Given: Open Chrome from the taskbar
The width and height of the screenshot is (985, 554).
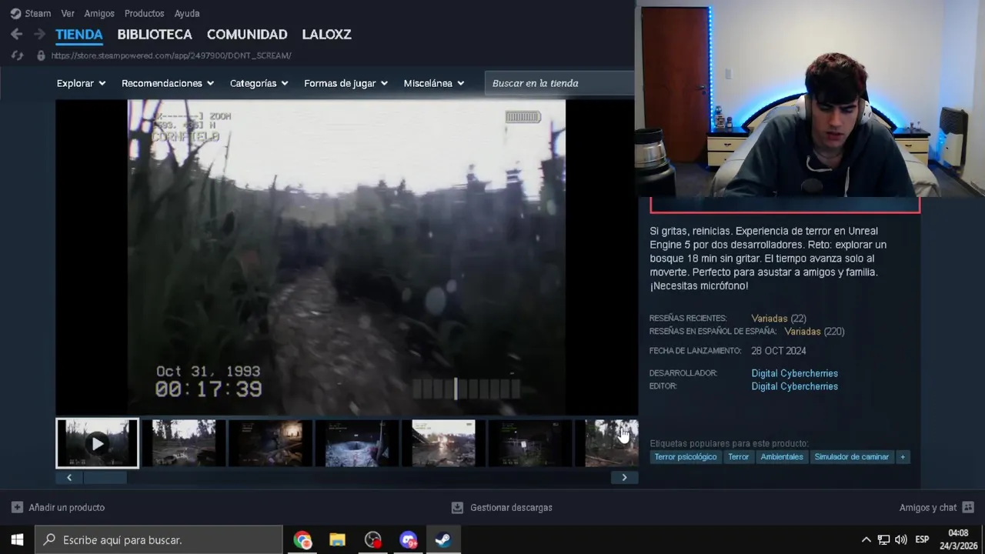Looking at the screenshot, I should [x=302, y=540].
